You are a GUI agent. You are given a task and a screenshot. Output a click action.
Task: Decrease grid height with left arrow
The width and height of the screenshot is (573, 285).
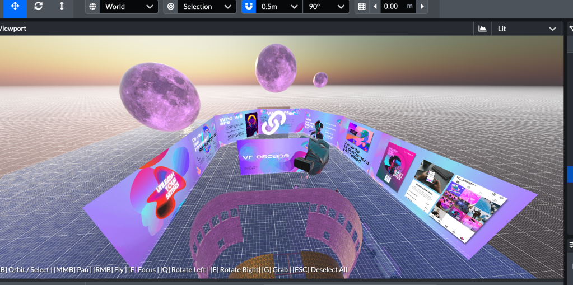375,7
